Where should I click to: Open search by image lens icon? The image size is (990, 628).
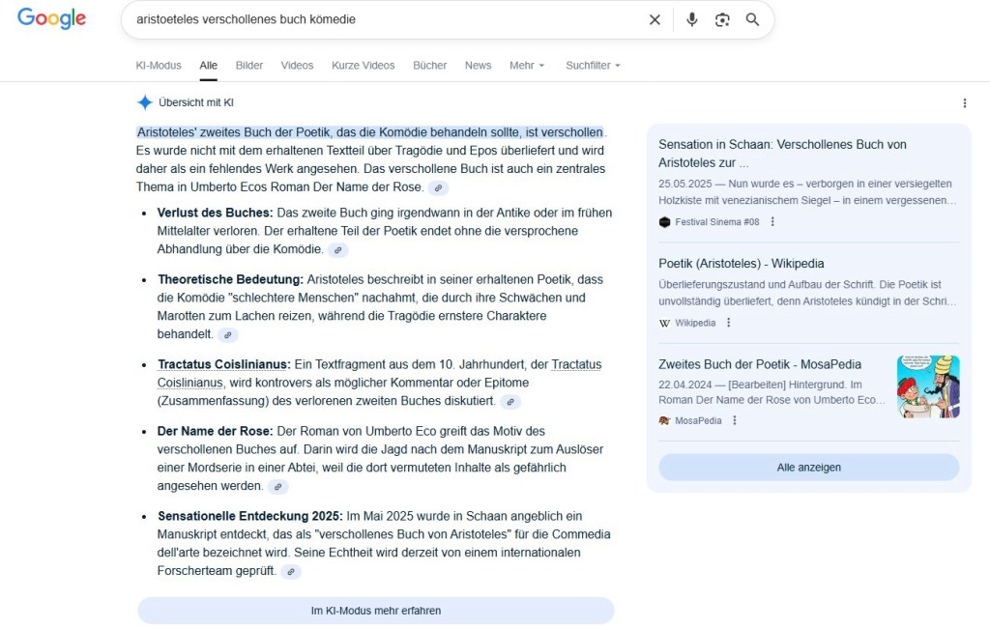click(722, 19)
